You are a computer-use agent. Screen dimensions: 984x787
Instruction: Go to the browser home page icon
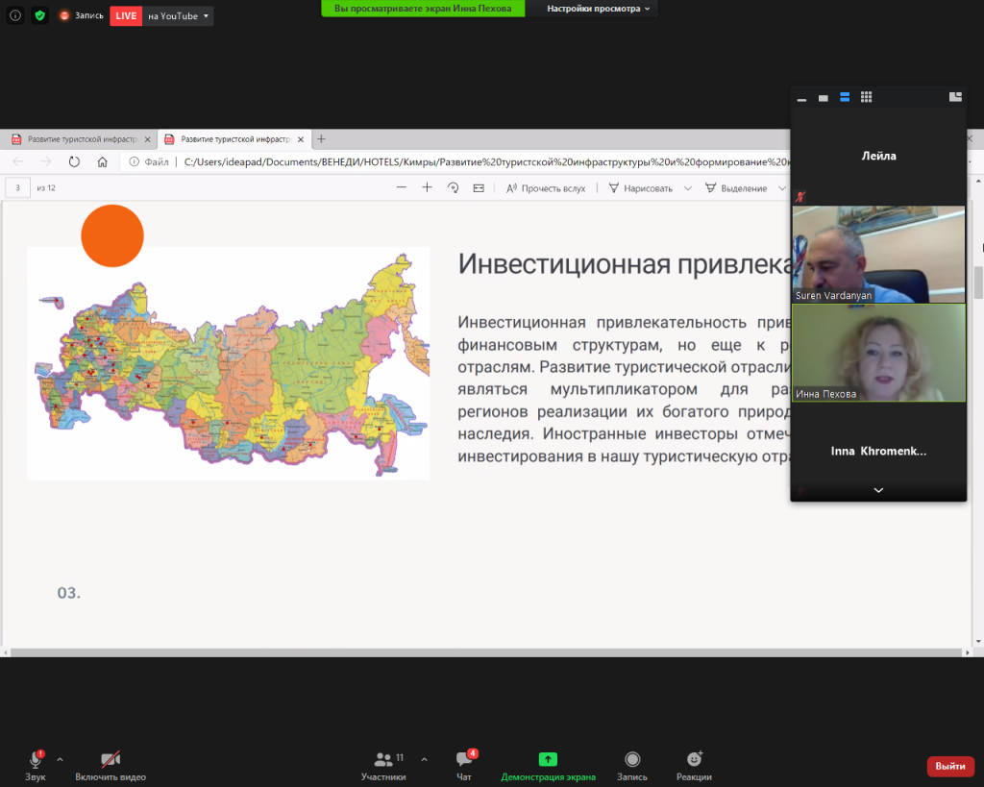coord(102,162)
